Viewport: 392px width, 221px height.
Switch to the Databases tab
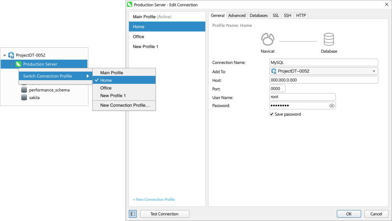(x=259, y=16)
